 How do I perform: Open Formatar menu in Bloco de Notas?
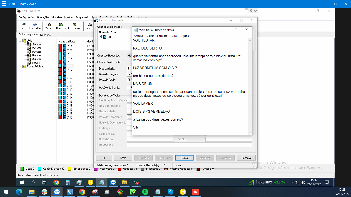point(163,36)
